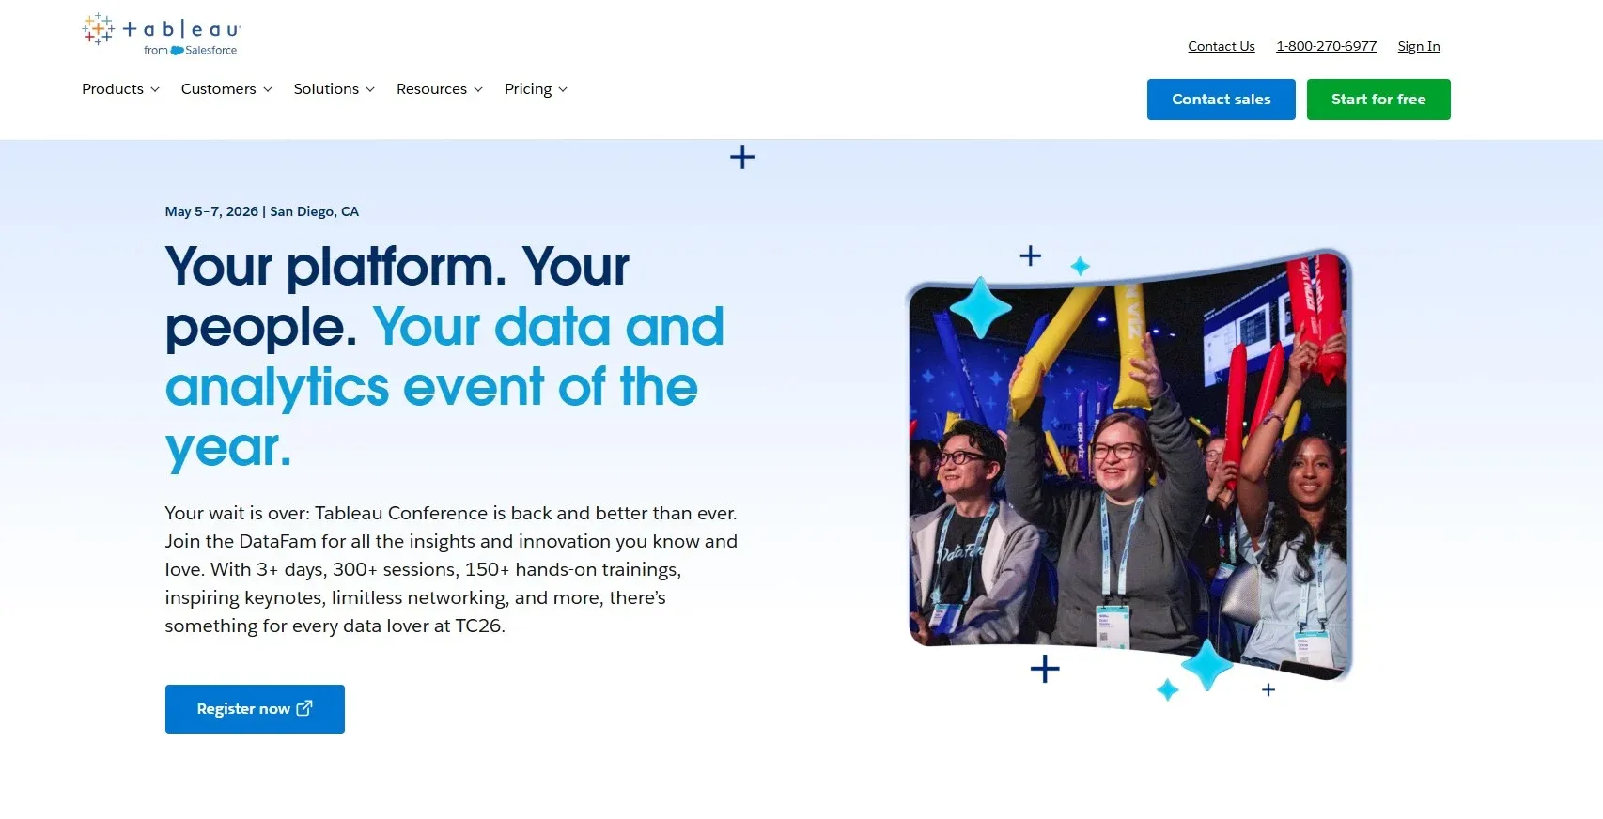Click the external link icon in Register now
The height and width of the screenshot is (819, 1603).
(304, 708)
